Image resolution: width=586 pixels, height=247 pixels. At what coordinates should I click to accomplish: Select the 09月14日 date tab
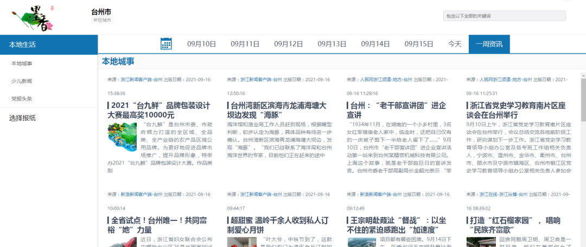pos(375,44)
